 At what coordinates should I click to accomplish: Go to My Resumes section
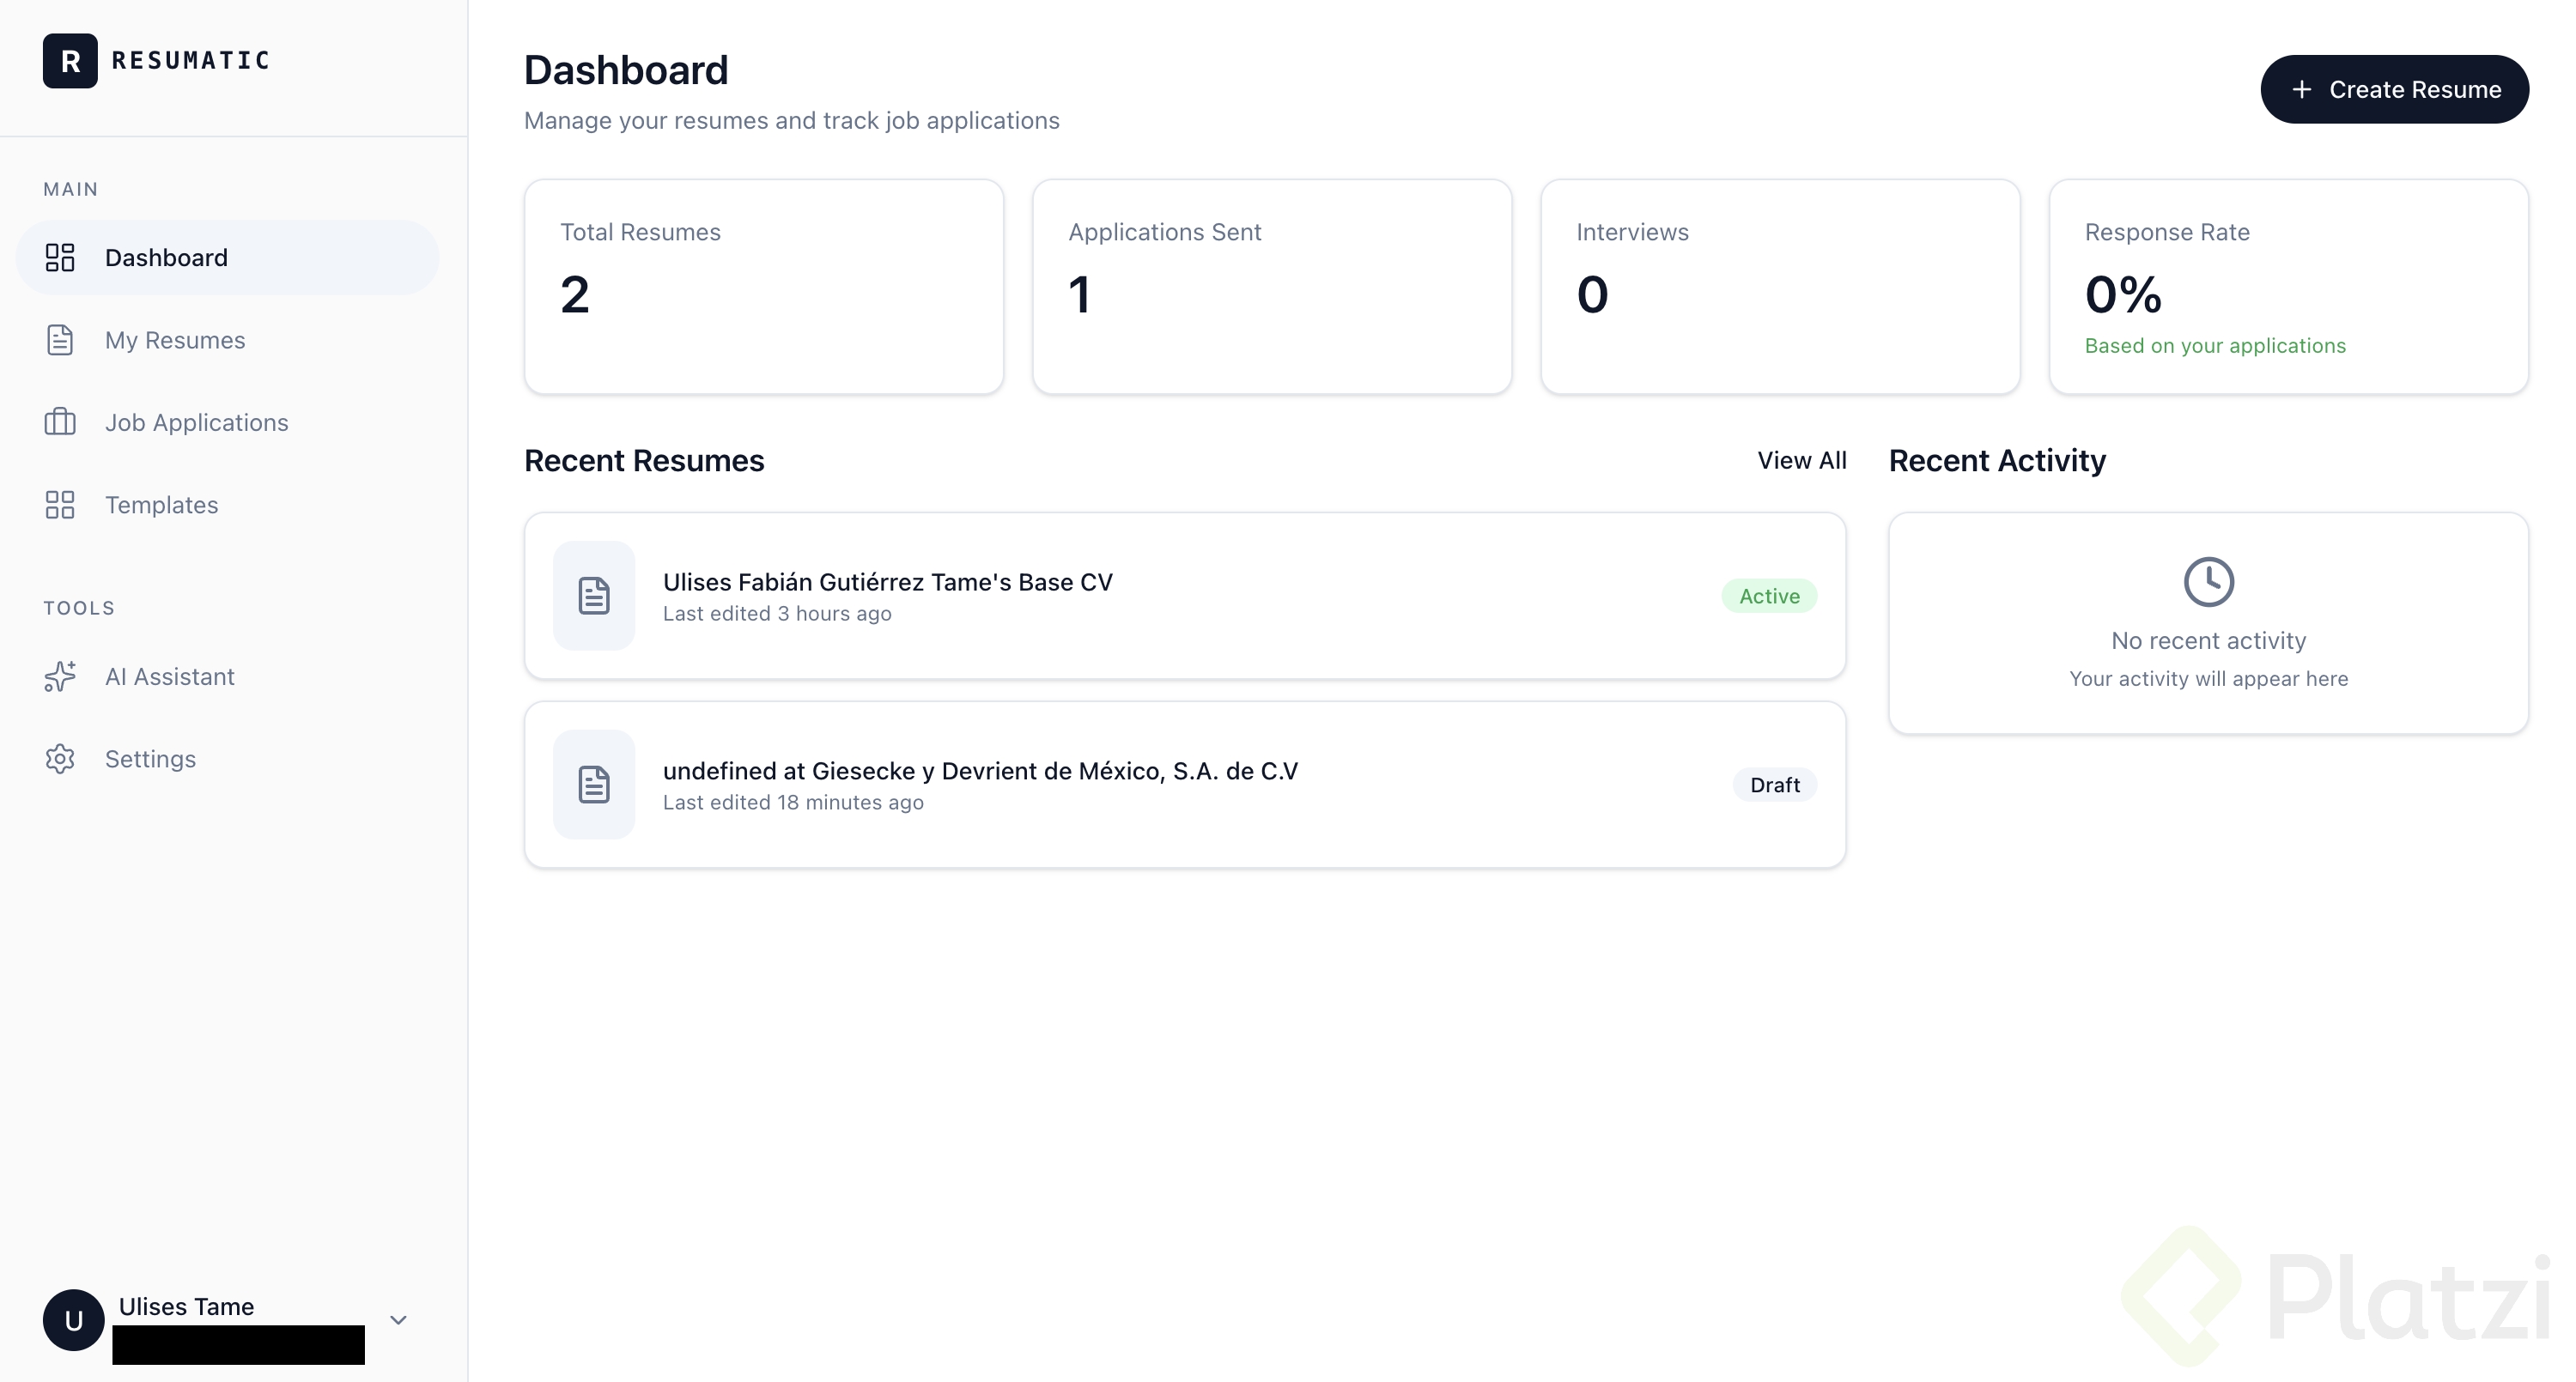[175, 340]
